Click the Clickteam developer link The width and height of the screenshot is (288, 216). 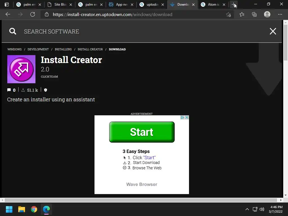click(49, 76)
